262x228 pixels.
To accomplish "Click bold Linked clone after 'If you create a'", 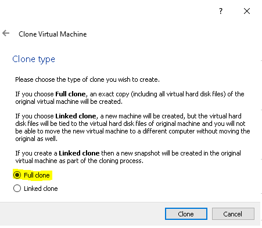I will (x=79, y=153).
